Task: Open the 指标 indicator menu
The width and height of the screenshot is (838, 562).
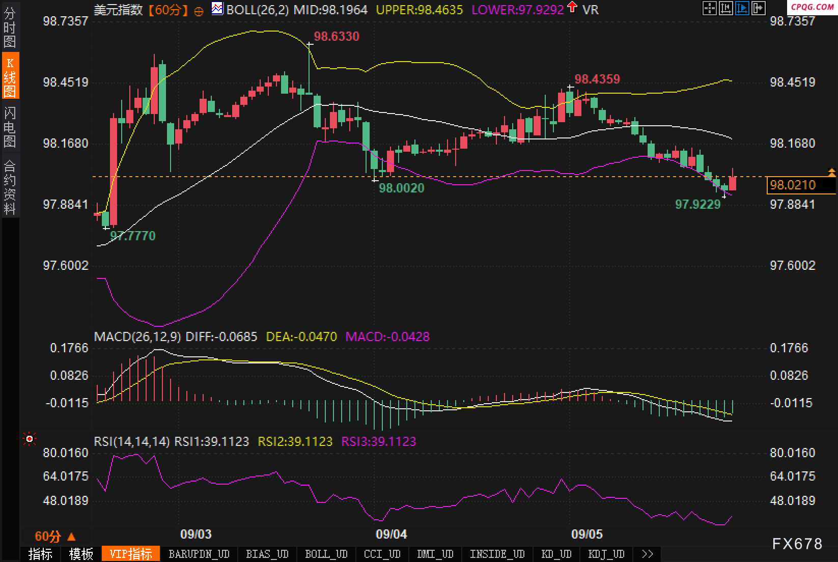Action: tap(40, 554)
